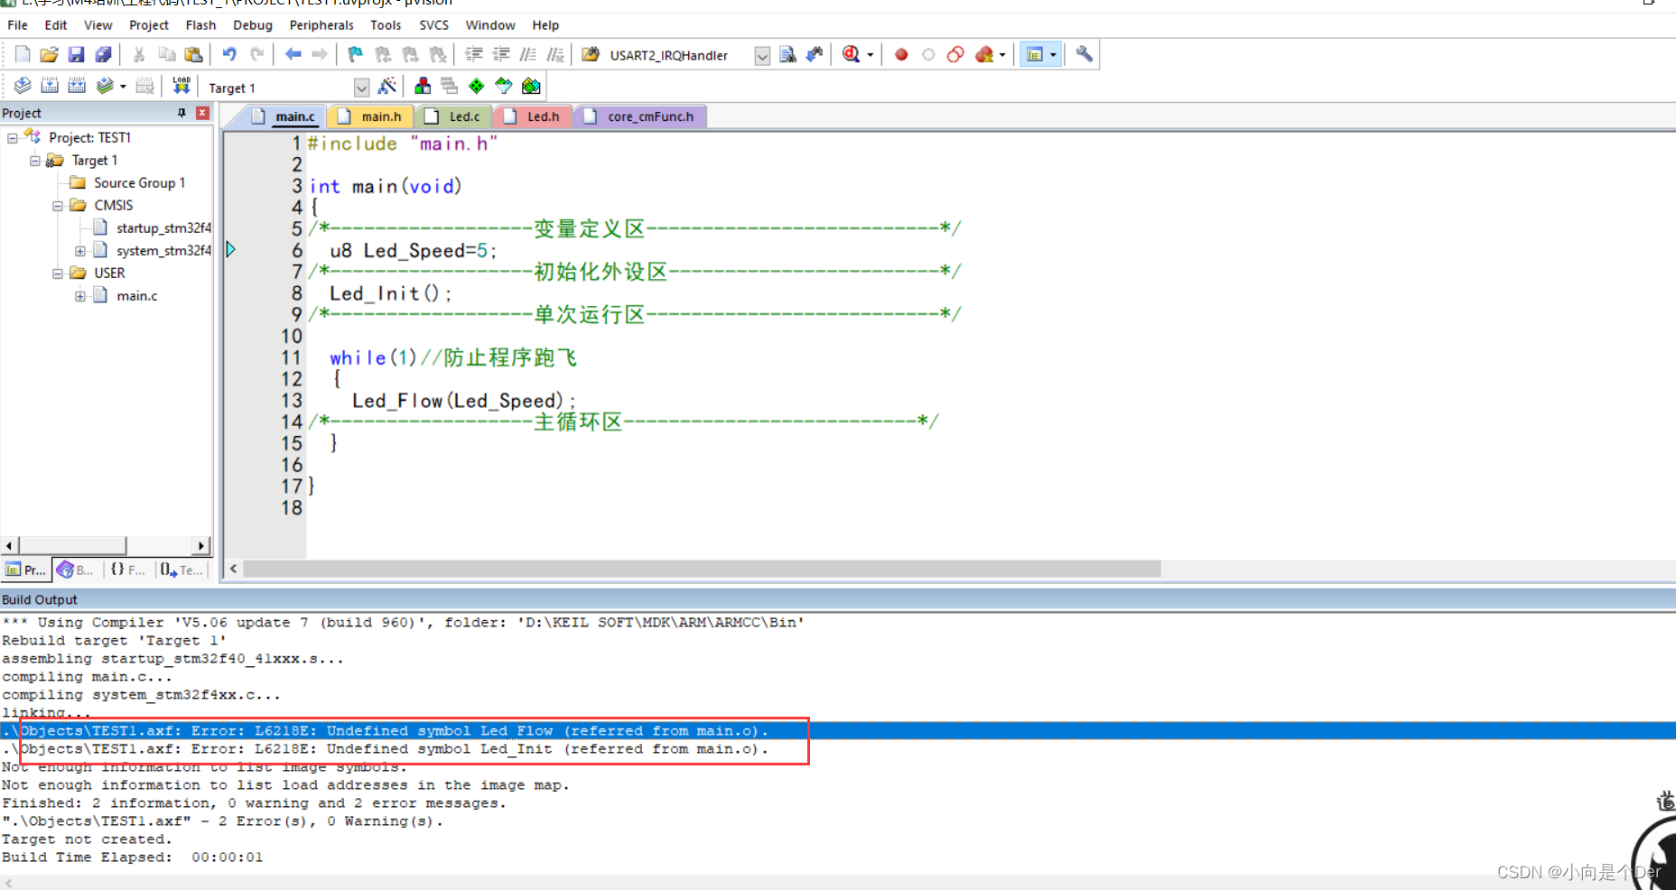Open Options for Target magic wand
Viewport: 1676px width, 890px height.
[x=387, y=86]
